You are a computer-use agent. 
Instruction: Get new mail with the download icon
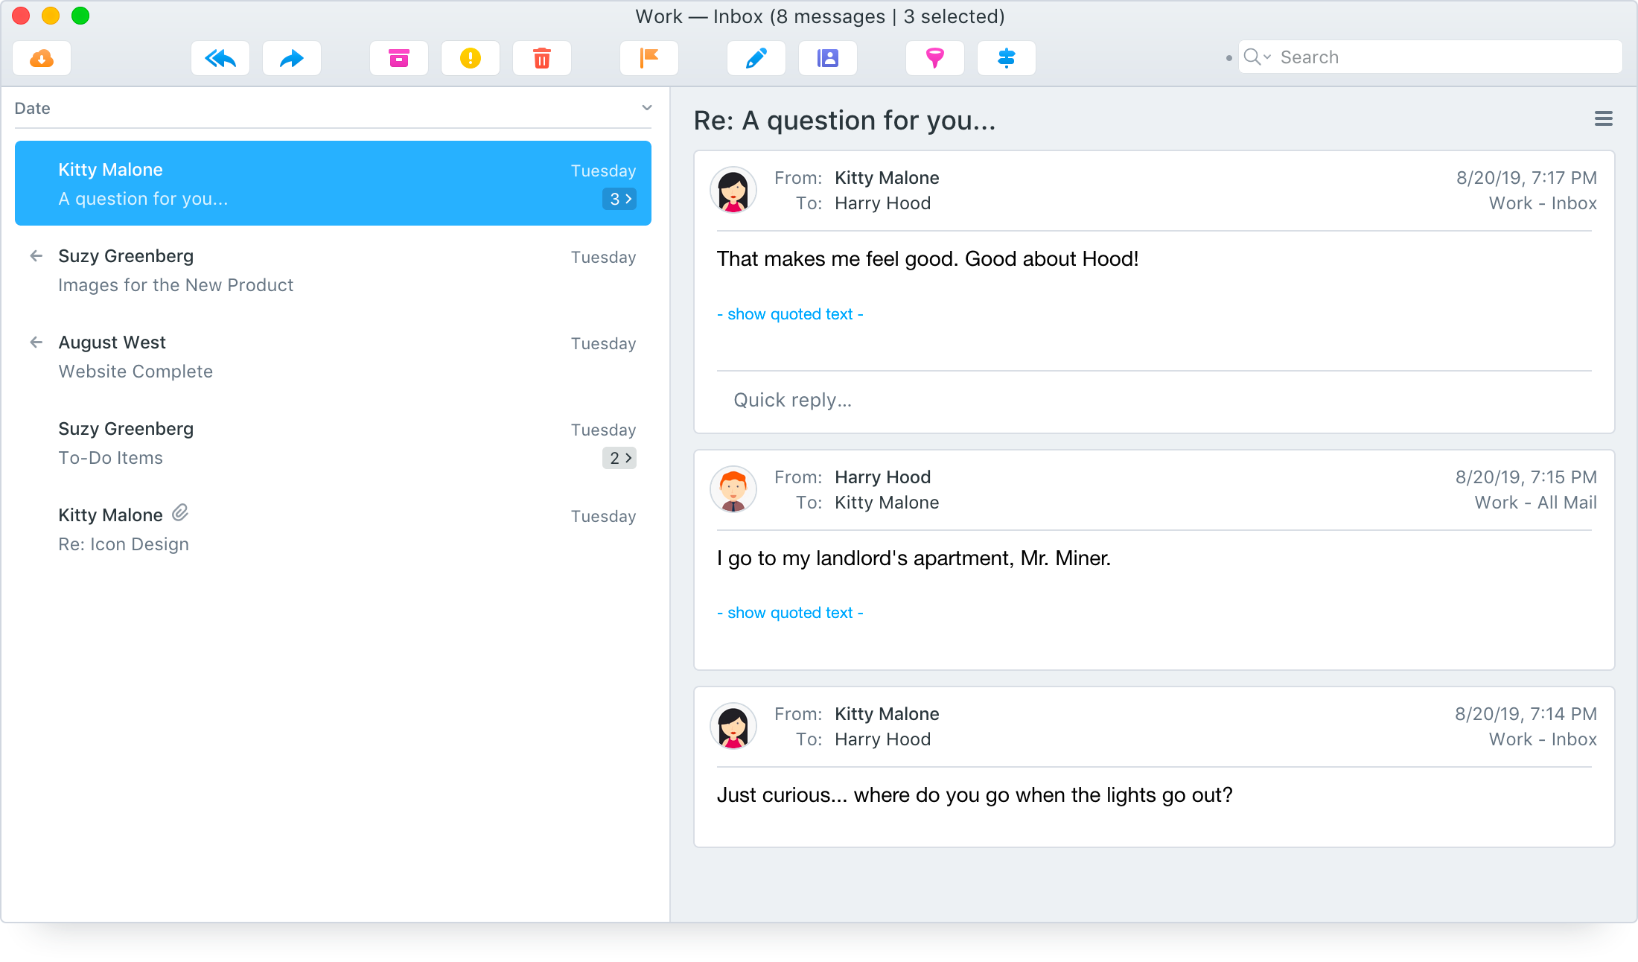pyautogui.click(x=41, y=57)
